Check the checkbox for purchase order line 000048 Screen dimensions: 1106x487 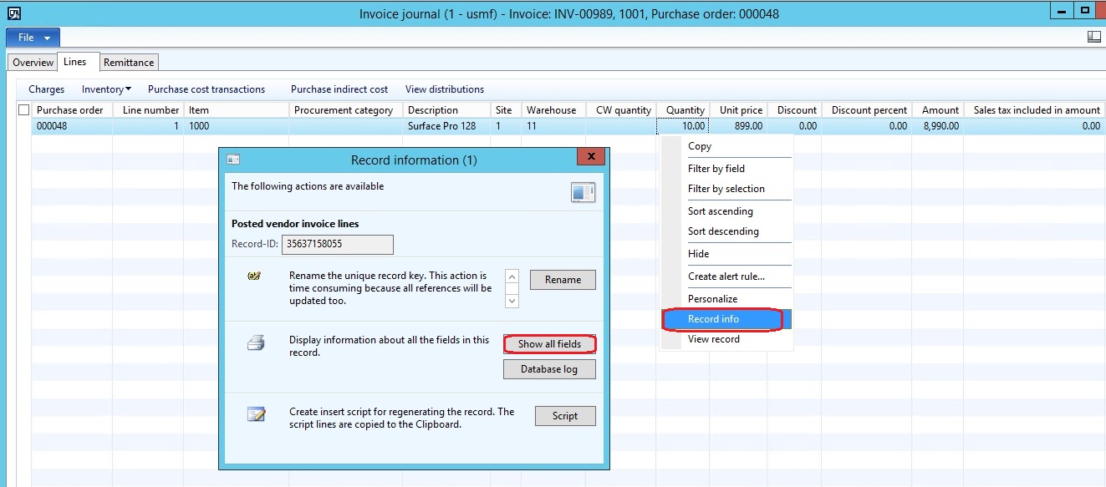coord(23,124)
